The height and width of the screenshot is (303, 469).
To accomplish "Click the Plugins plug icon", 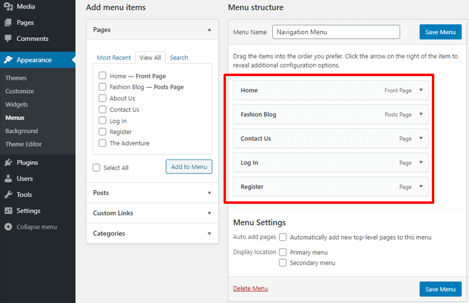I will (9, 162).
